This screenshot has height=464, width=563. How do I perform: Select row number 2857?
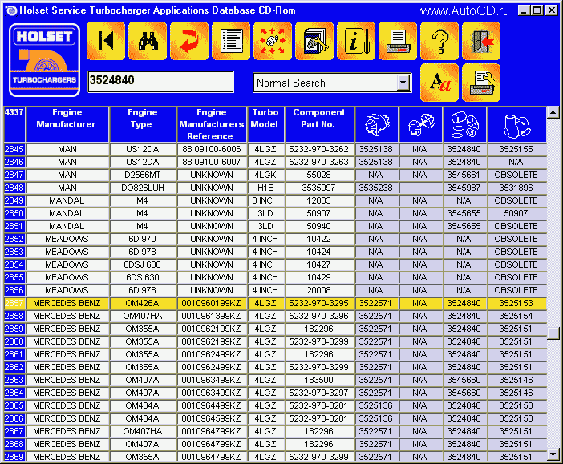(x=14, y=303)
